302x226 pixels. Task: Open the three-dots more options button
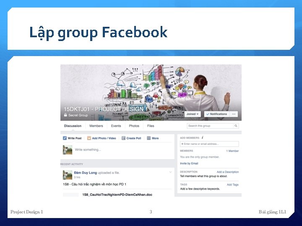coord(234,114)
